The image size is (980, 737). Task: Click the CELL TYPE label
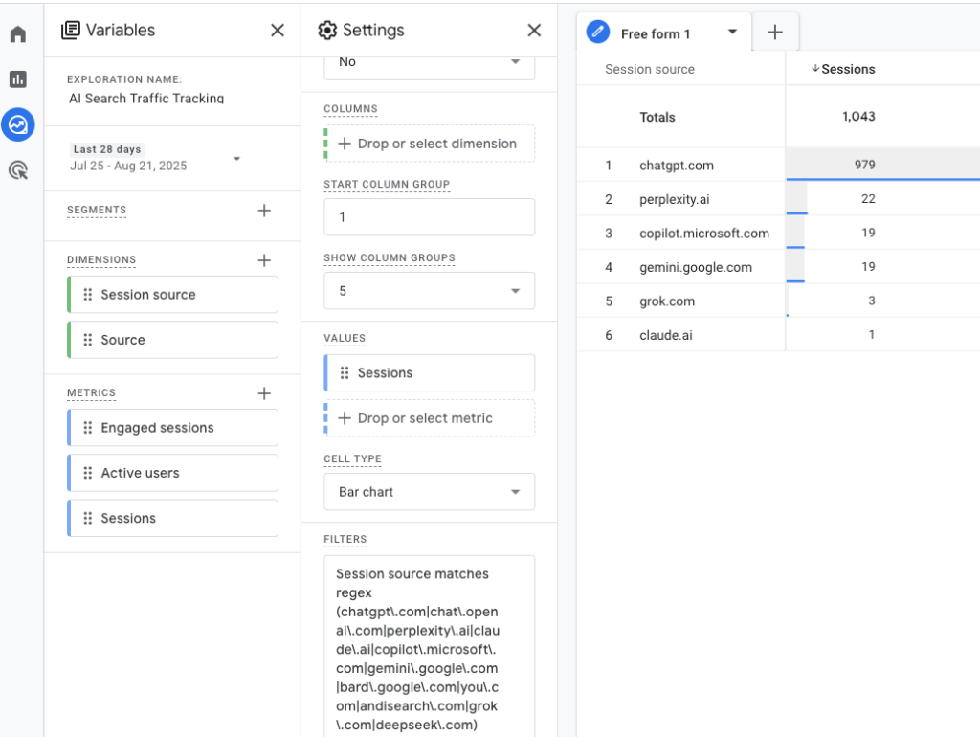[352, 458]
